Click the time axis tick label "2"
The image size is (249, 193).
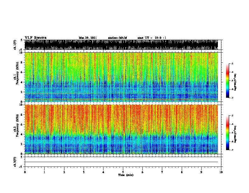click(x=64, y=172)
